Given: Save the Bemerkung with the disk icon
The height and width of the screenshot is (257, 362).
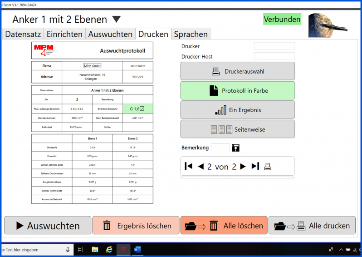Looking at the screenshot, I should pos(235,148).
